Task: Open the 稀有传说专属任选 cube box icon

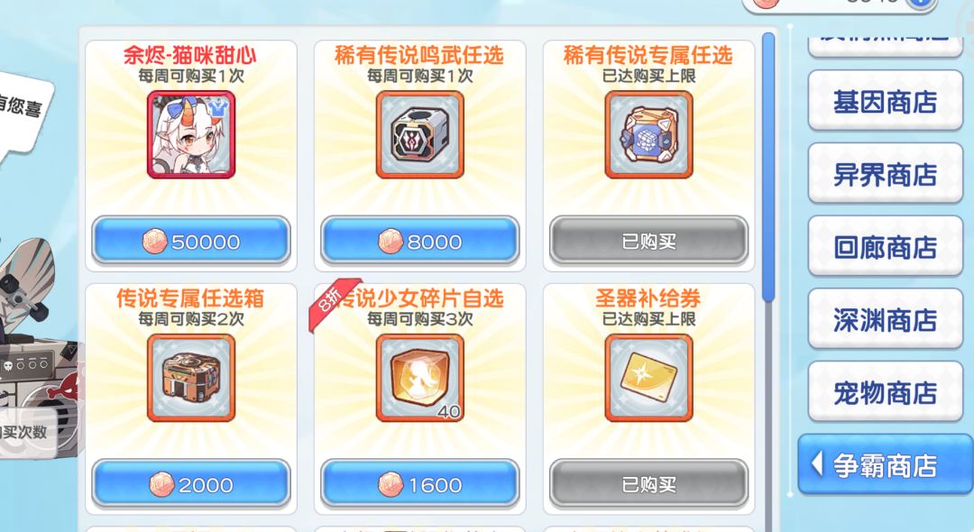Action: (648, 134)
